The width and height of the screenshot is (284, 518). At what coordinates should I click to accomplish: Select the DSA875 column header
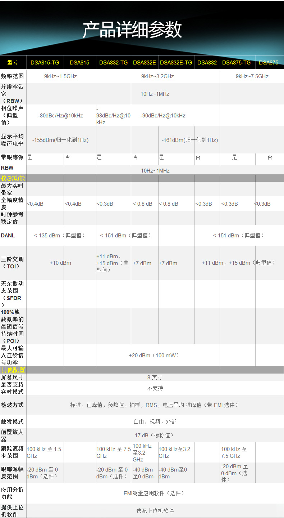pos(269,62)
